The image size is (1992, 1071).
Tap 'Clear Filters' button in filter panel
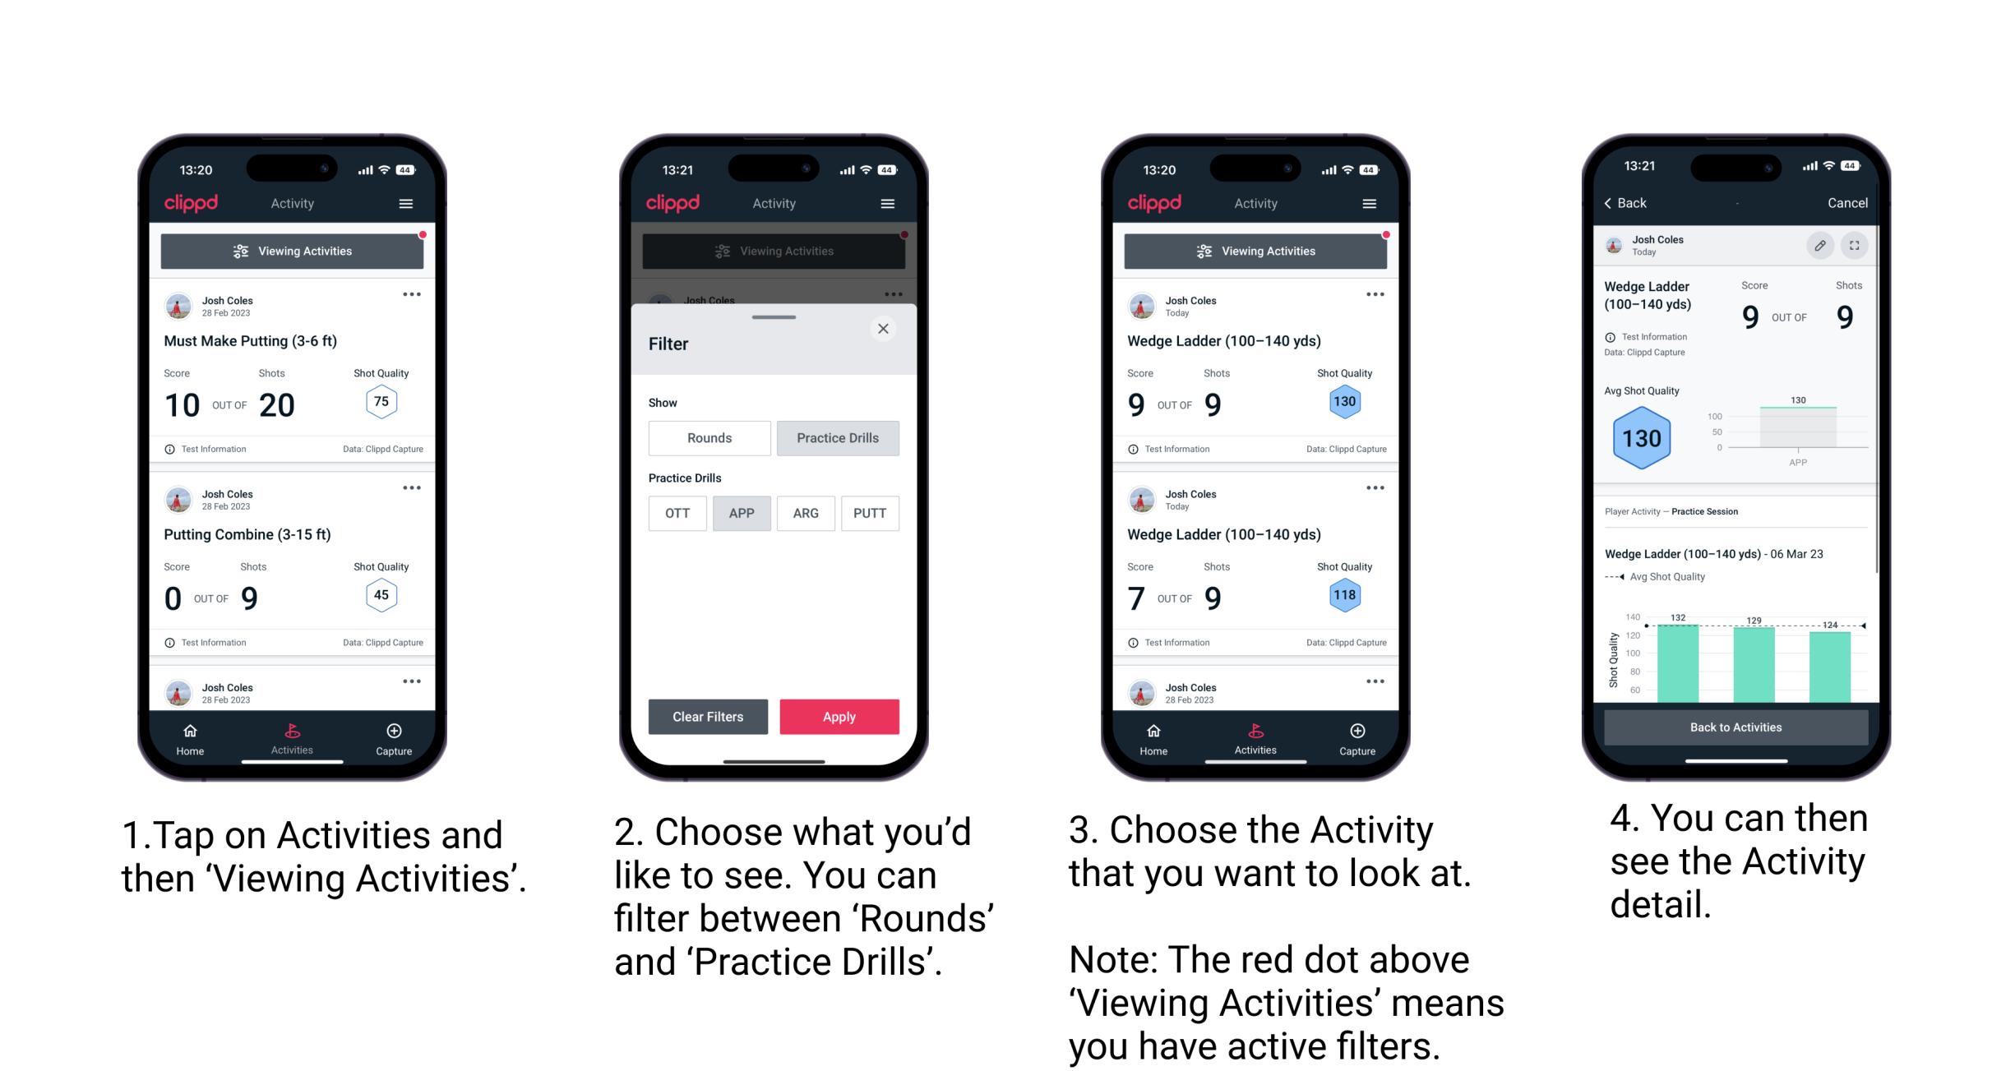[x=709, y=716]
